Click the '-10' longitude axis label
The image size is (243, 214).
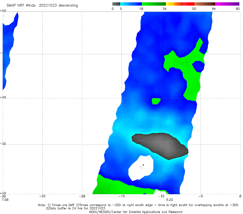coord(161,196)
